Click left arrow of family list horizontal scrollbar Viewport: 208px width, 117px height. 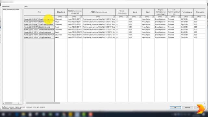point(4,103)
